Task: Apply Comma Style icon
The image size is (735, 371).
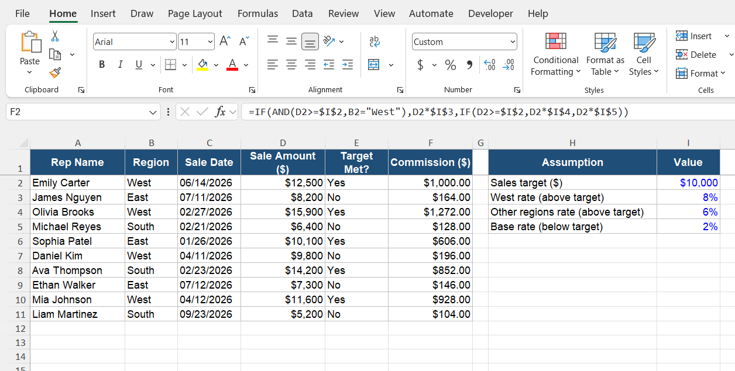Action: pos(469,65)
